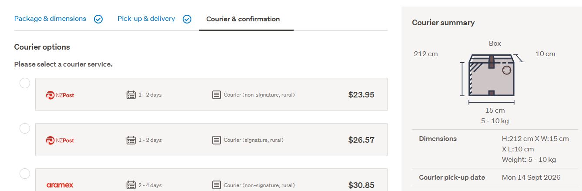Click document icon next to Courier (signature, rural)
Viewport: 582px width, 191px height.
[x=217, y=140]
